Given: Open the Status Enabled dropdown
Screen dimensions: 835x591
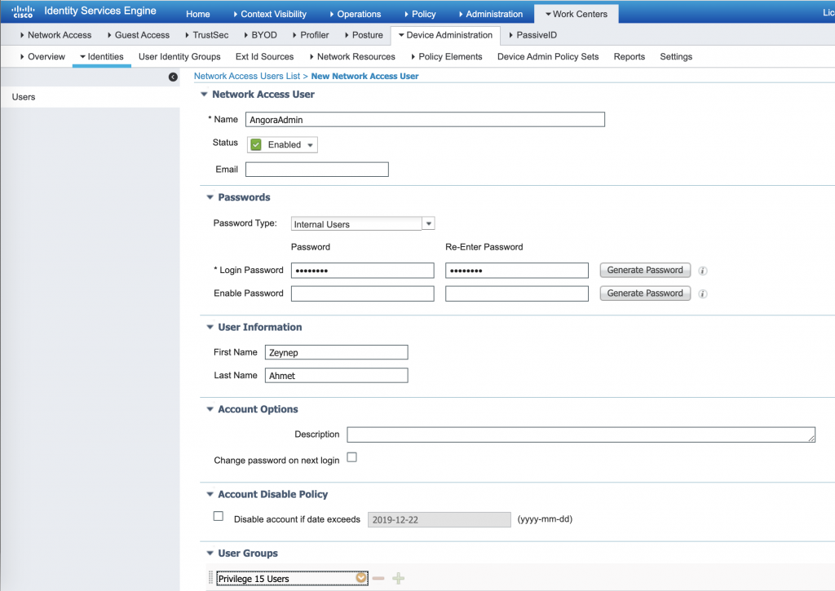Looking at the screenshot, I should 282,145.
